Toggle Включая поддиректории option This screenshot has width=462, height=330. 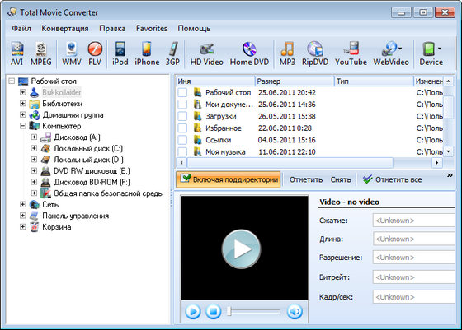(x=229, y=179)
